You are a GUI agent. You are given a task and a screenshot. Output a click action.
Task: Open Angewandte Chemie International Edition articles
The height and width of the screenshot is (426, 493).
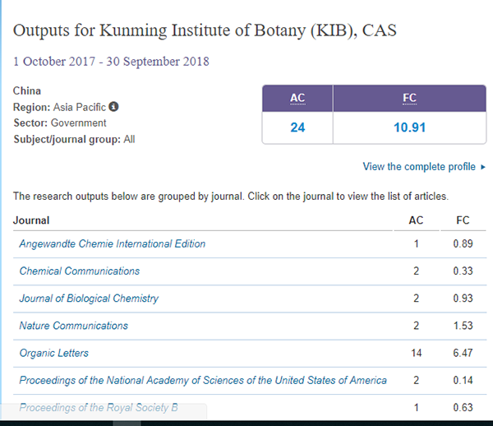click(113, 243)
